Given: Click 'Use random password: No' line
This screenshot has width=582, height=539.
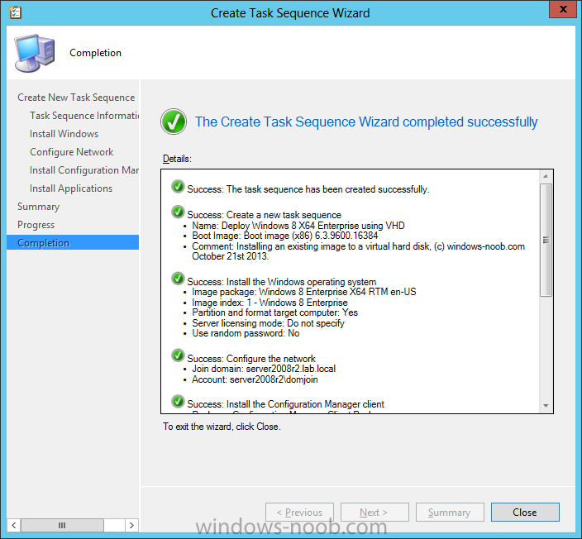Looking at the screenshot, I should pos(246,333).
